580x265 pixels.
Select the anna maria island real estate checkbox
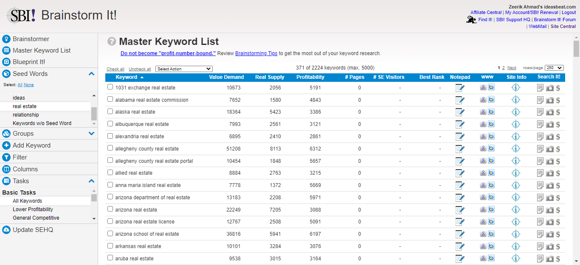pos(110,185)
